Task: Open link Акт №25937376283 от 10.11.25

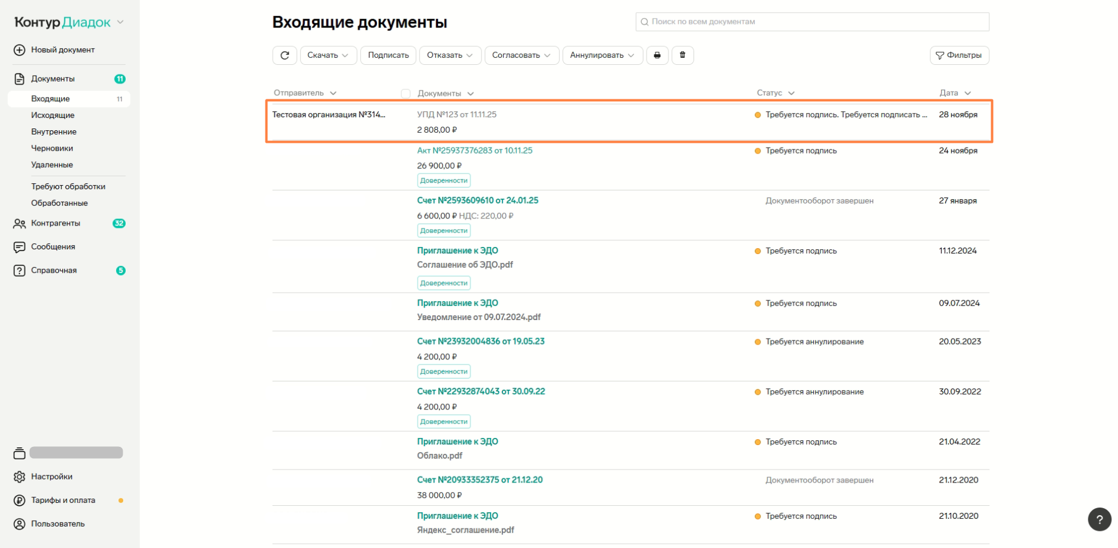Action: pos(474,151)
